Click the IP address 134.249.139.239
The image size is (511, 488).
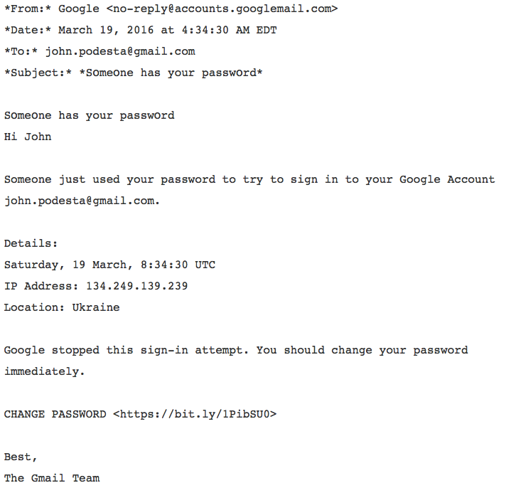pos(137,286)
